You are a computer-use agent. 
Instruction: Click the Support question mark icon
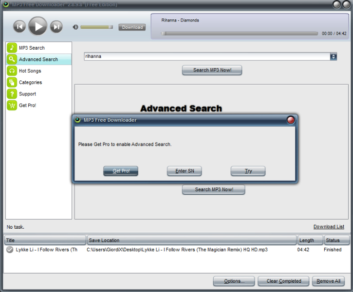coord(12,94)
